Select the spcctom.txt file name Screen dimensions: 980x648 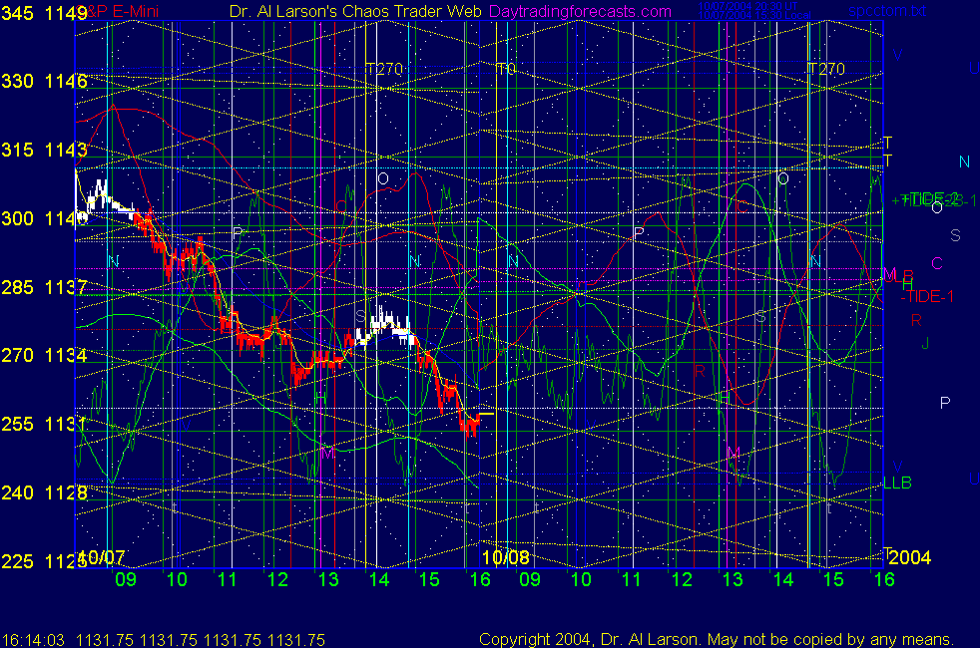(887, 11)
